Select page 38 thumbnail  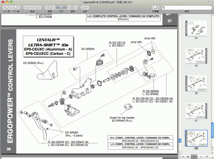[x=196, y=138]
